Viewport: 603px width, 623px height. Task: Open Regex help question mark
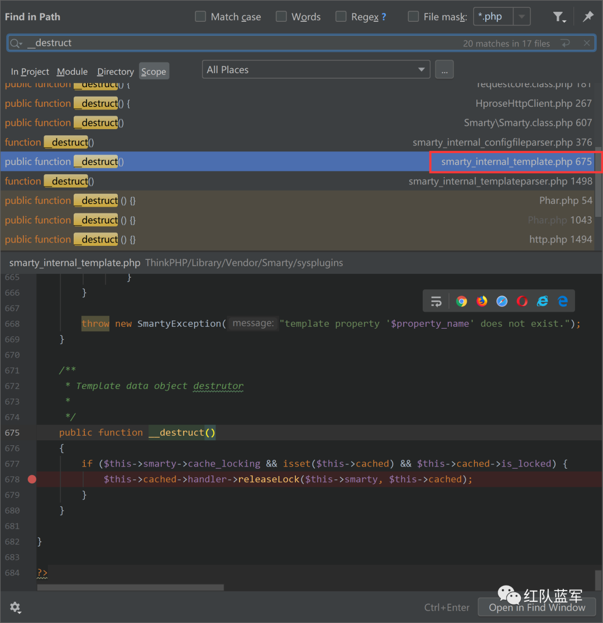384,17
